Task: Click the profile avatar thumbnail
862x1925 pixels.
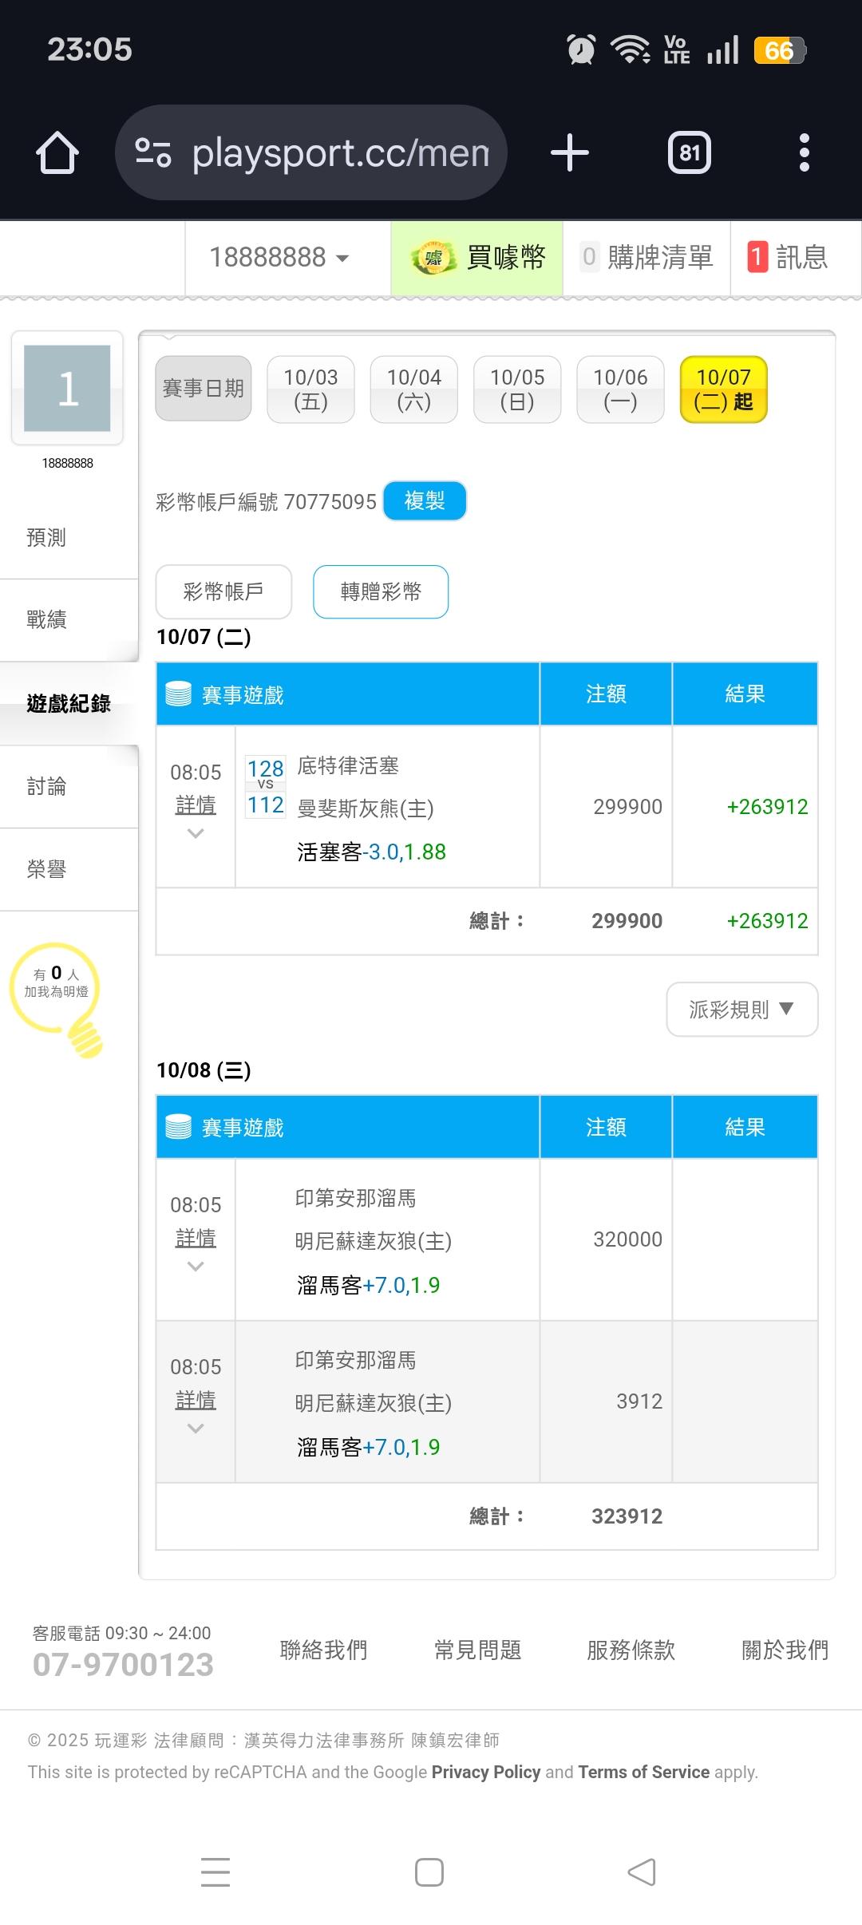Action: (x=67, y=388)
